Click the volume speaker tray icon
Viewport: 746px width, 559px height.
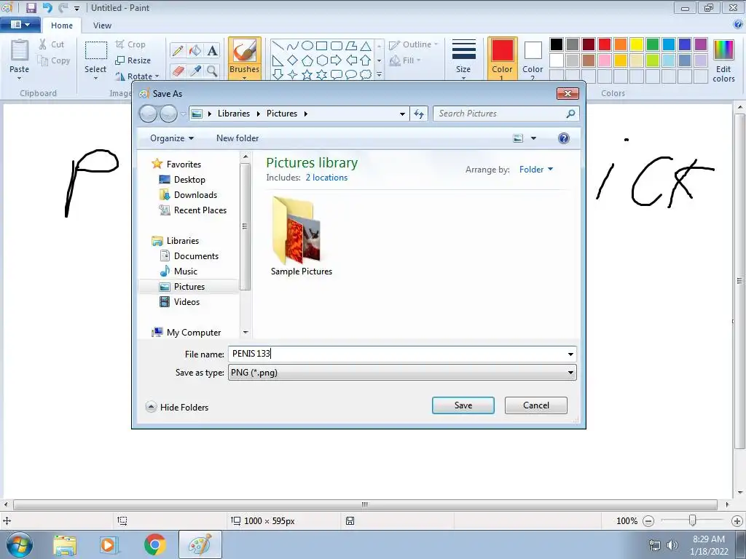click(672, 545)
